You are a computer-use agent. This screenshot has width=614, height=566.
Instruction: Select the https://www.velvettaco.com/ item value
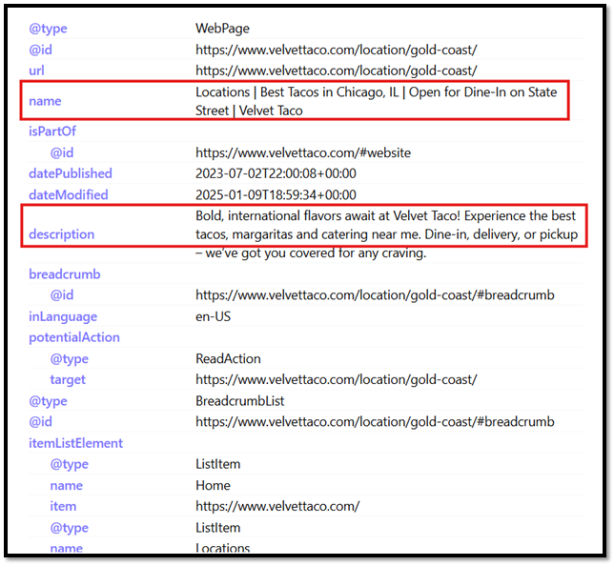277,506
